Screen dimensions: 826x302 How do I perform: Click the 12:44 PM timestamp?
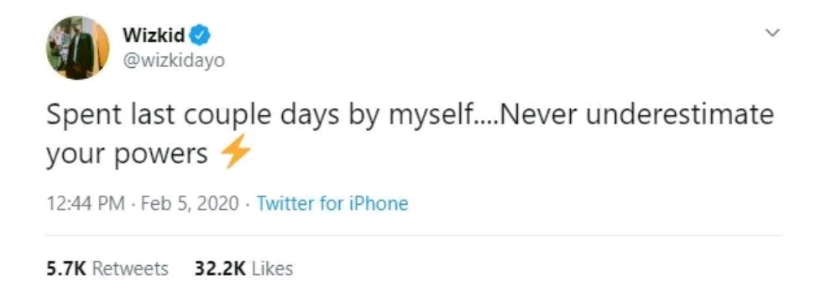tap(86, 203)
